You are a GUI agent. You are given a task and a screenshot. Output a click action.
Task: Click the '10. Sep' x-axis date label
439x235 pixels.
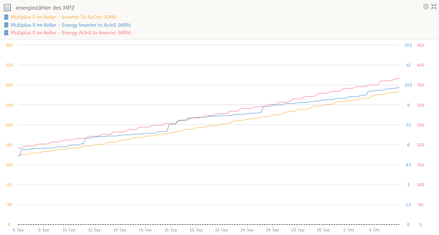coord(69,230)
